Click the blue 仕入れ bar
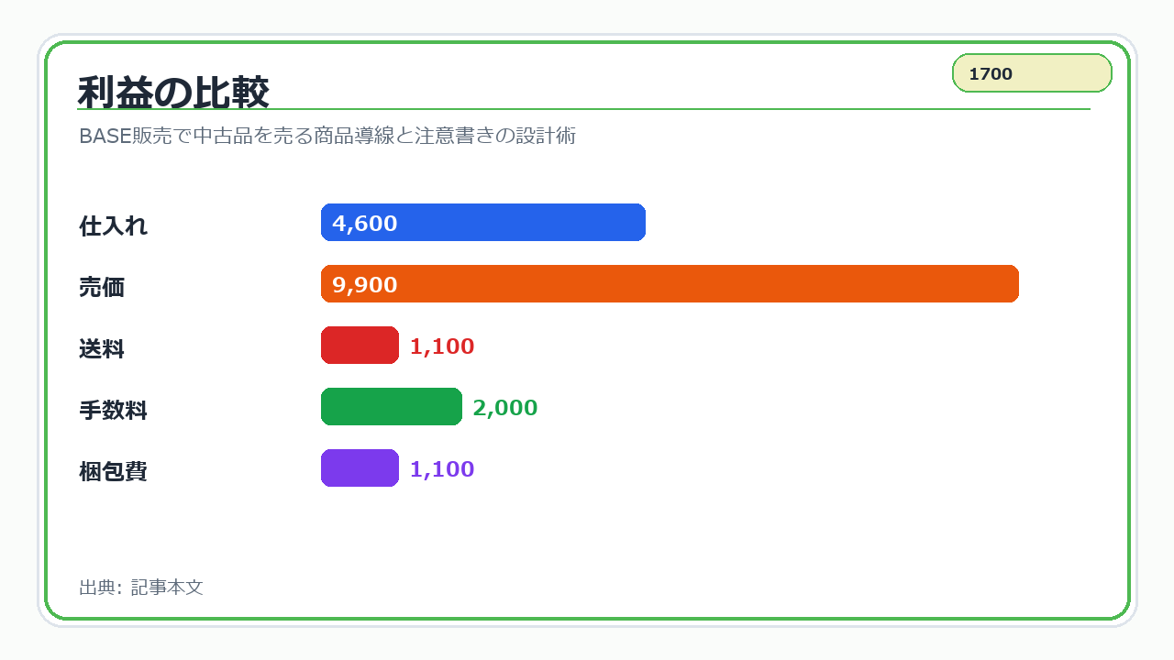The height and width of the screenshot is (660, 1174). coord(483,223)
